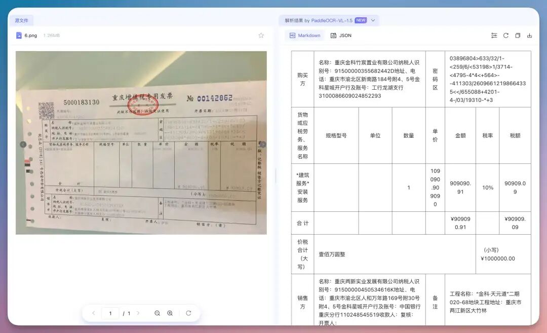Copy the parsing result content
This screenshot has height=333, width=547.
point(517,35)
